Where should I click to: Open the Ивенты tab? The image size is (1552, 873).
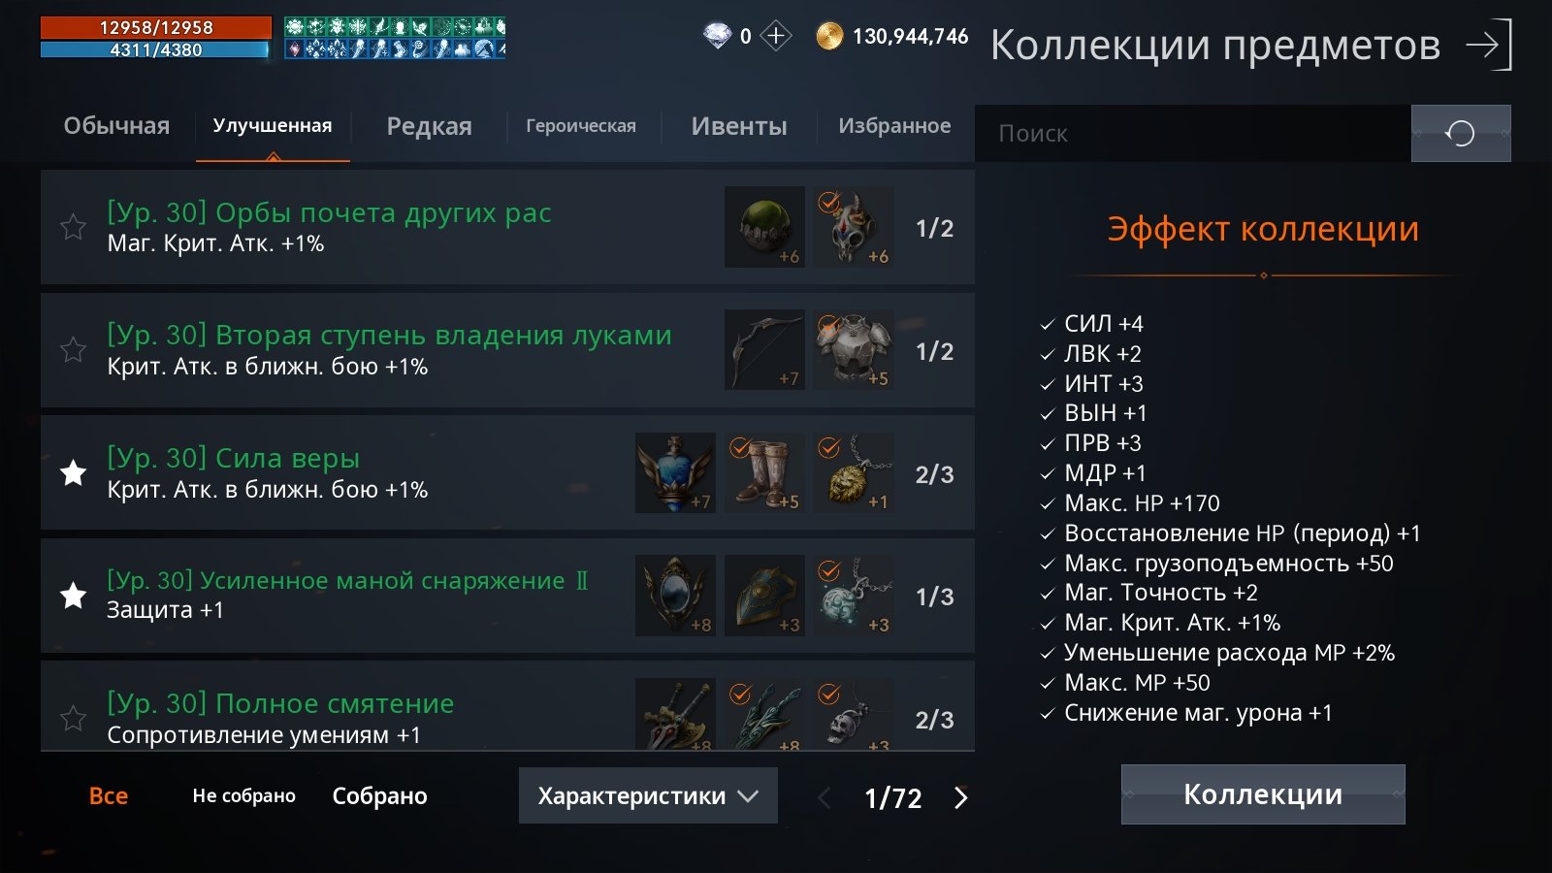click(739, 126)
